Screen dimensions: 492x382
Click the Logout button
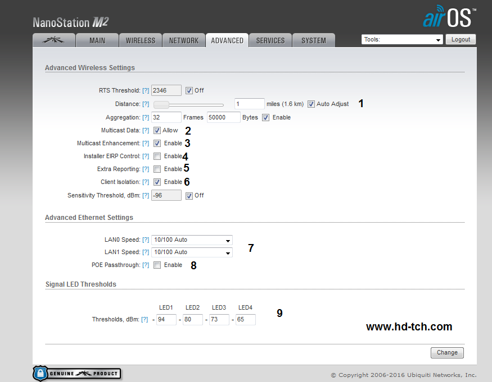pyautogui.click(x=461, y=40)
